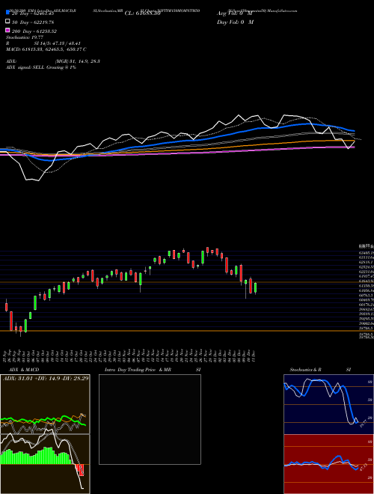Click the magenta 200 Day EMA legend swatch
This screenshot has width=374, height=494.
coord(7,30)
